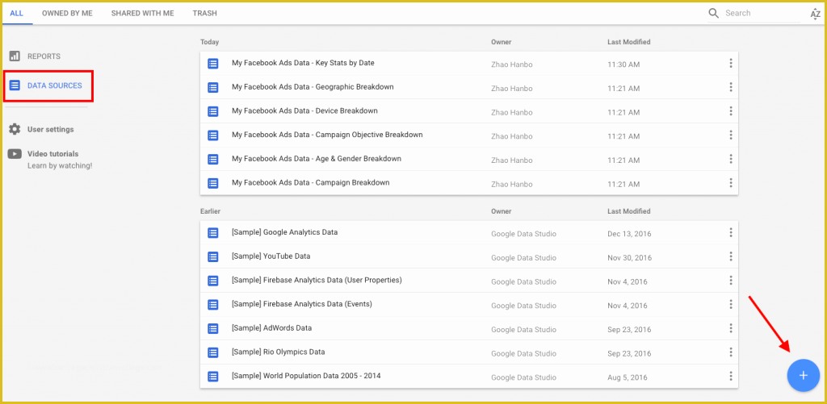Image resolution: width=827 pixels, height=404 pixels.
Task: Open more options for Campaign Objective Breakdown
Action: pyautogui.click(x=730, y=135)
